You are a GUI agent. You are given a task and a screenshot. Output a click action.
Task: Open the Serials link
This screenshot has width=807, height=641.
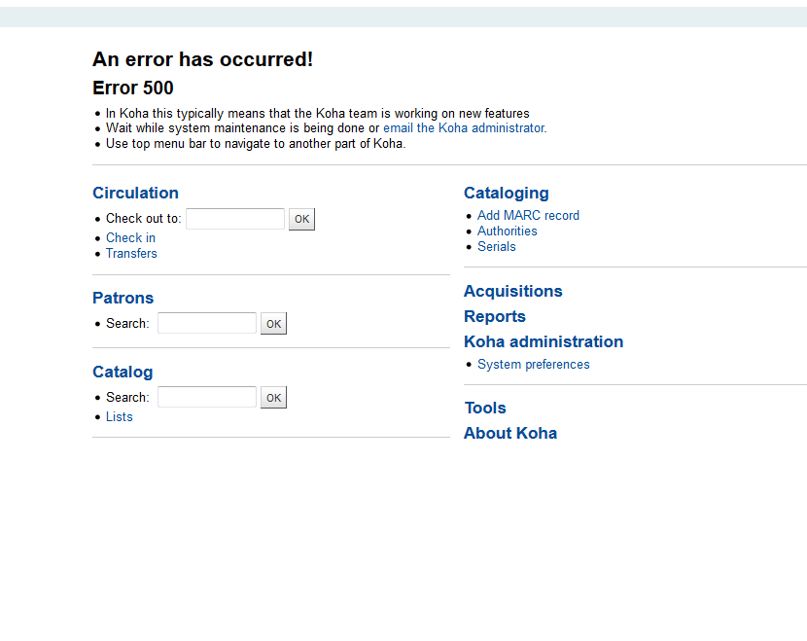coord(496,247)
